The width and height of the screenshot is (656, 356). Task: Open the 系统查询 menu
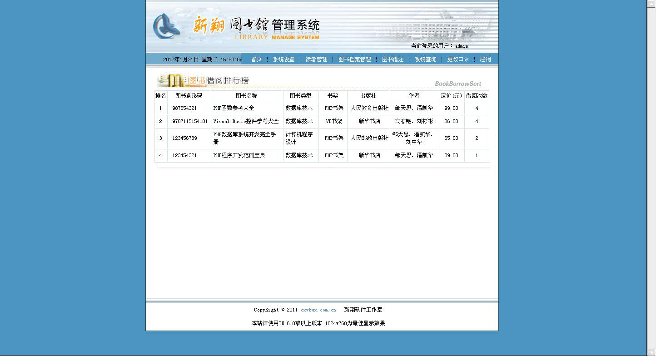click(x=425, y=59)
